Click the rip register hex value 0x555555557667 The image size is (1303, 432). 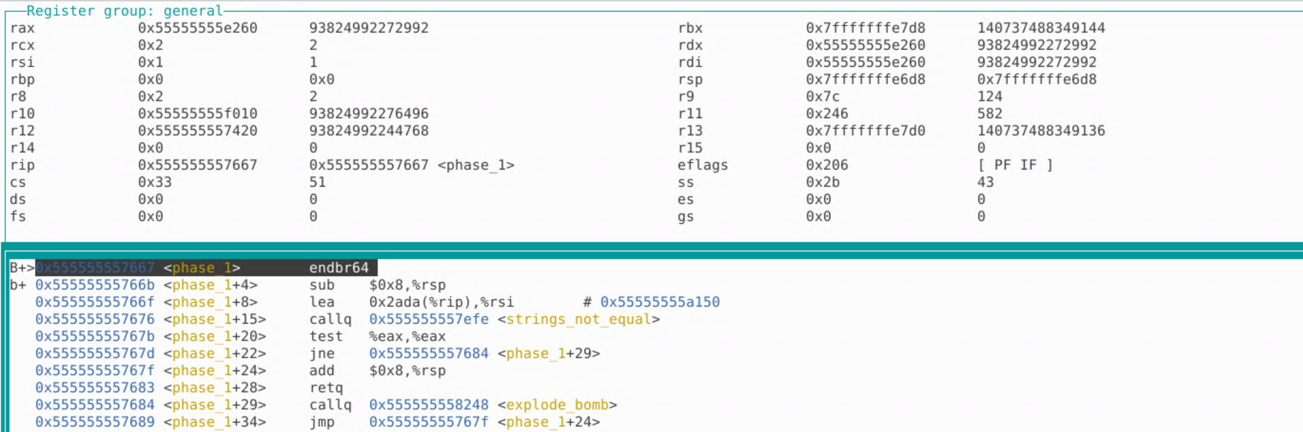click(x=198, y=165)
